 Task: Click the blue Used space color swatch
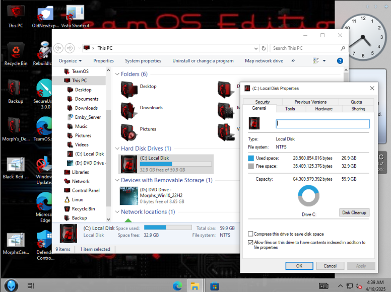pos(251,158)
